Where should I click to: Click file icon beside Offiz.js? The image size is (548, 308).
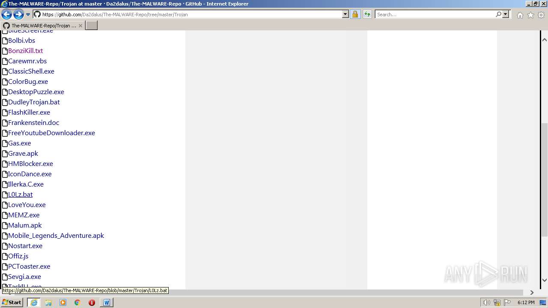[x=5, y=256]
